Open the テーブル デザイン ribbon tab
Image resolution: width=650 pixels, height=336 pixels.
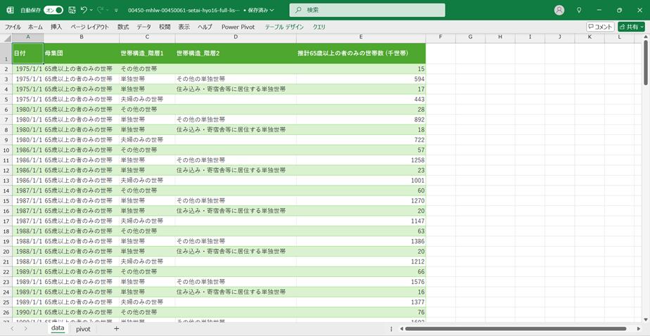point(284,27)
